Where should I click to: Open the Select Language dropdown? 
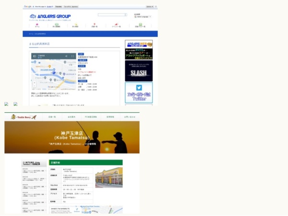(143, 17)
